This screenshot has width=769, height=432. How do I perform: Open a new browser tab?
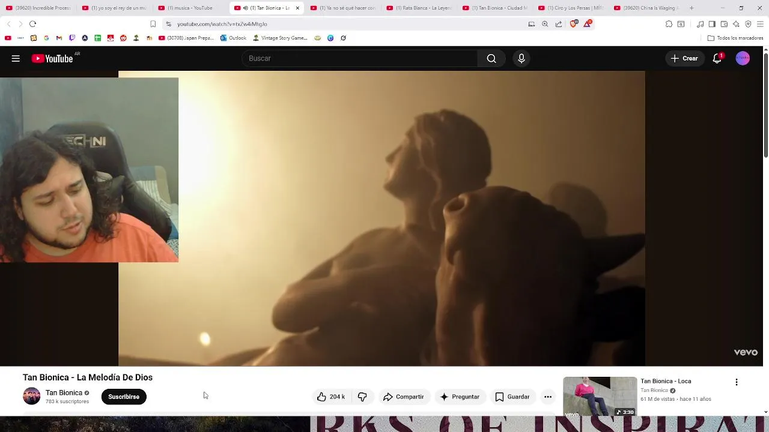[691, 8]
